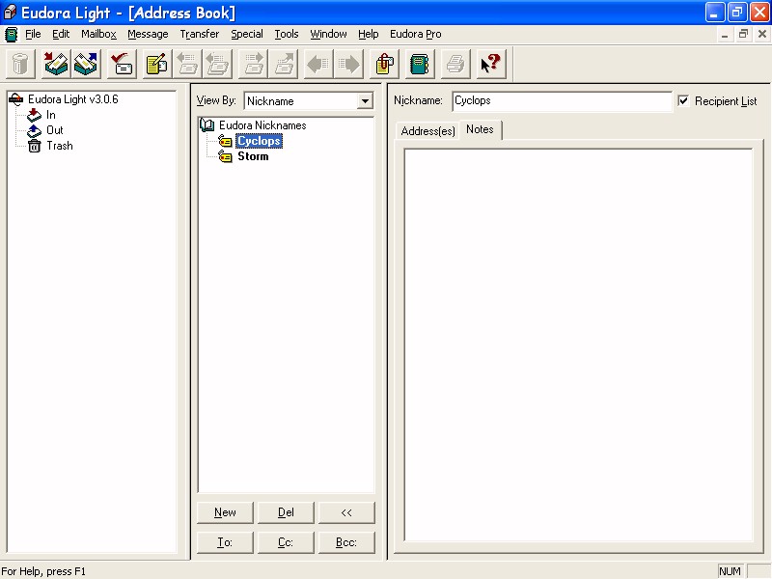772x579 pixels.
Task: Click the Bcc: button
Action: [x=346, y=542]
